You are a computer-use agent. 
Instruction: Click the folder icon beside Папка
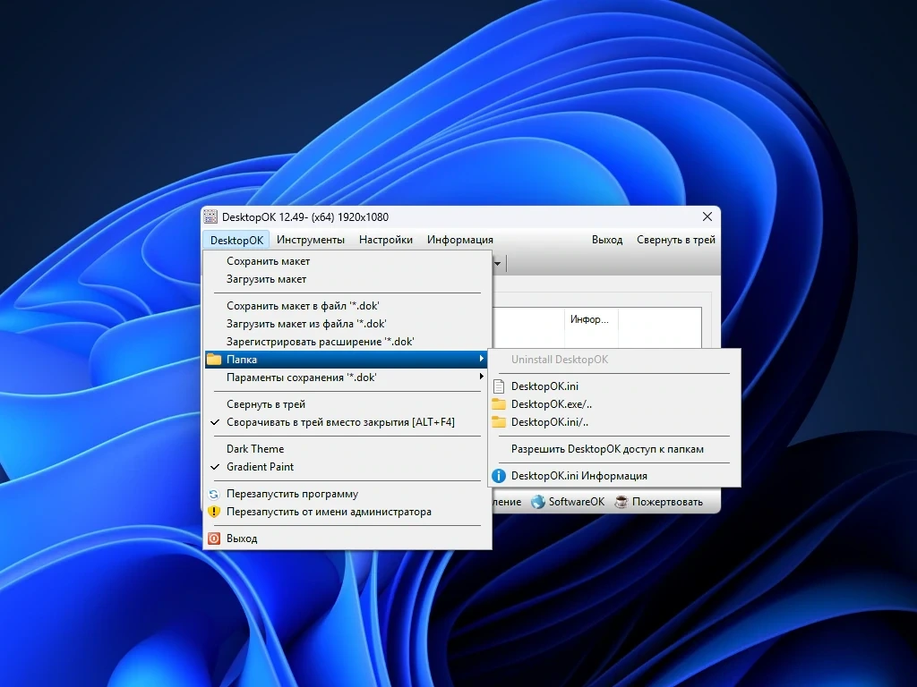pyautogui.click(x=214, y=360)
